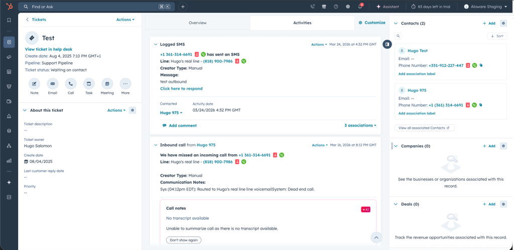514x250 pixels.
Task: Copy Hugo Test's phone number
Action: point(481,66)
